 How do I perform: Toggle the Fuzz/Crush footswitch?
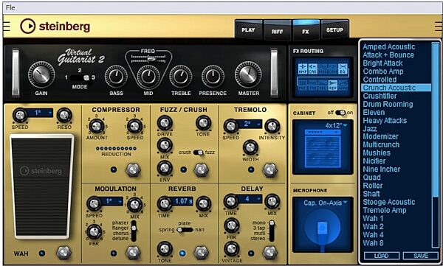(201, 169)
